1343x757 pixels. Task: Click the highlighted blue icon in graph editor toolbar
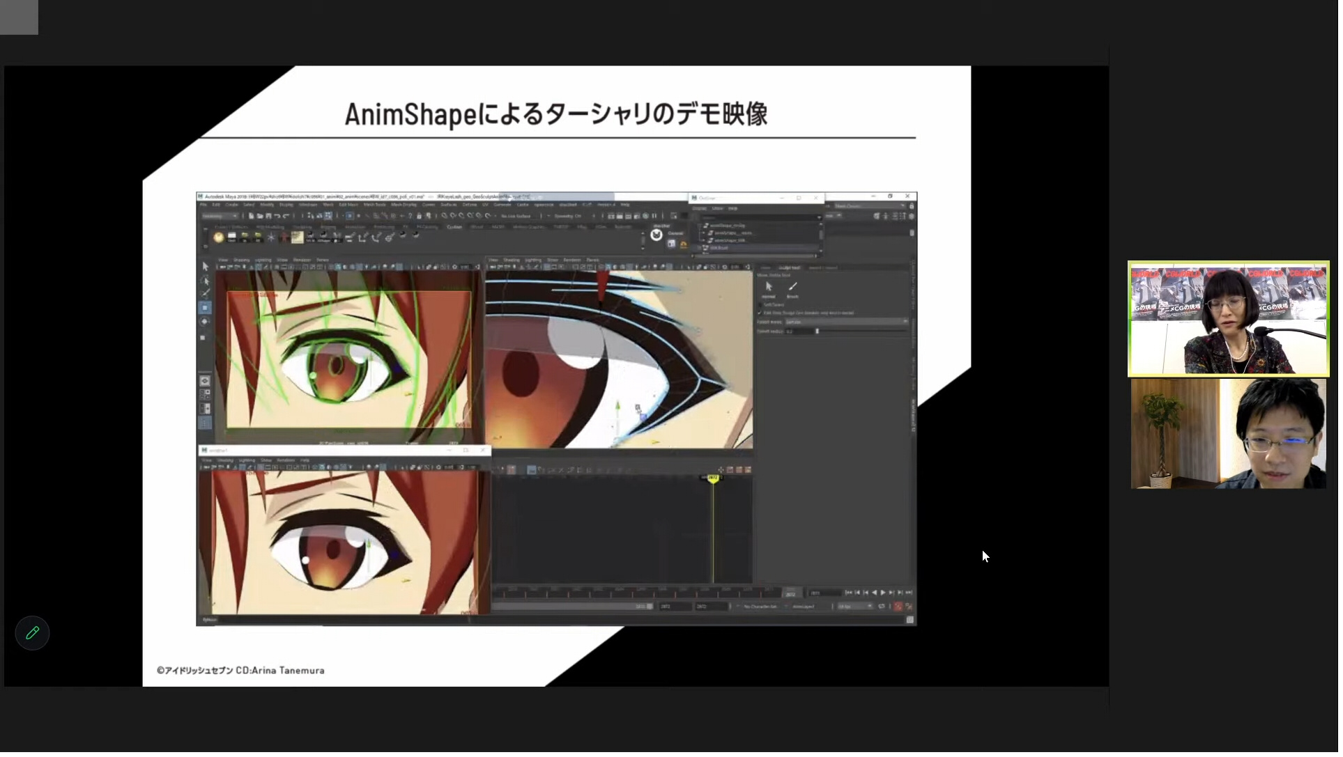pyautogui.click(x=531, y=470)
